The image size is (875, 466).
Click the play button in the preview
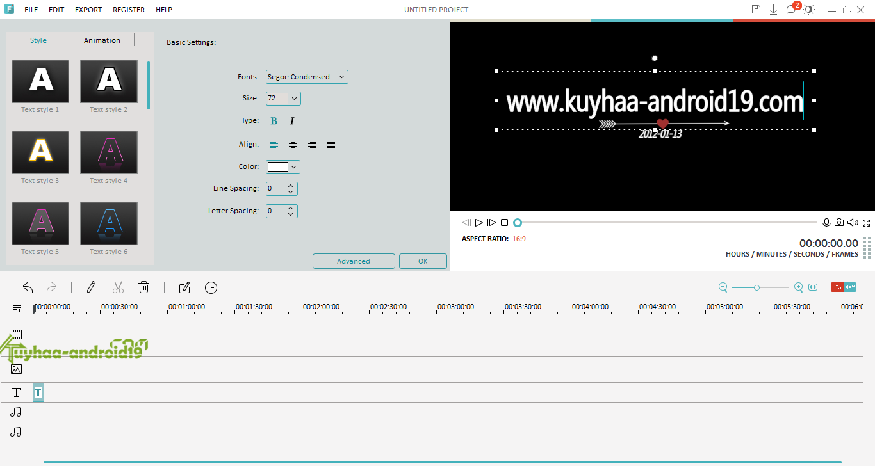click(479, 223)
